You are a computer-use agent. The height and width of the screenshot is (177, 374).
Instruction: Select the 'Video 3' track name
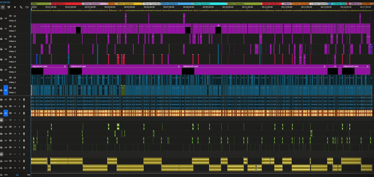pos(12,72)
